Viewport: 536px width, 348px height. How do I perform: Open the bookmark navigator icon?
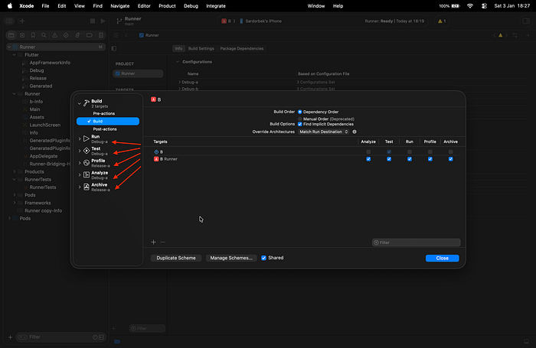point(33,35)
